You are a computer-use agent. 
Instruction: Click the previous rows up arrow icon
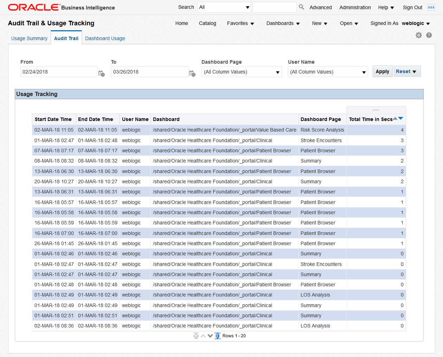point(203,336)
